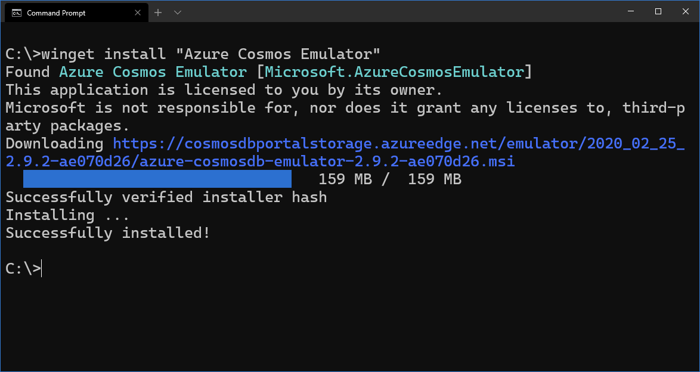Close the Command Prompt tab
The image size is (700, 372).
click(138, 13)
